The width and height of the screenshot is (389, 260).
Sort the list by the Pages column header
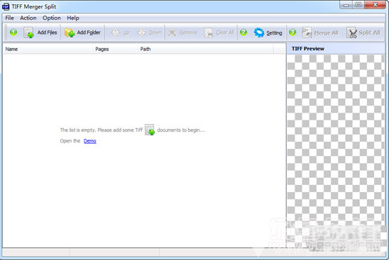click(x=116, y=49)
